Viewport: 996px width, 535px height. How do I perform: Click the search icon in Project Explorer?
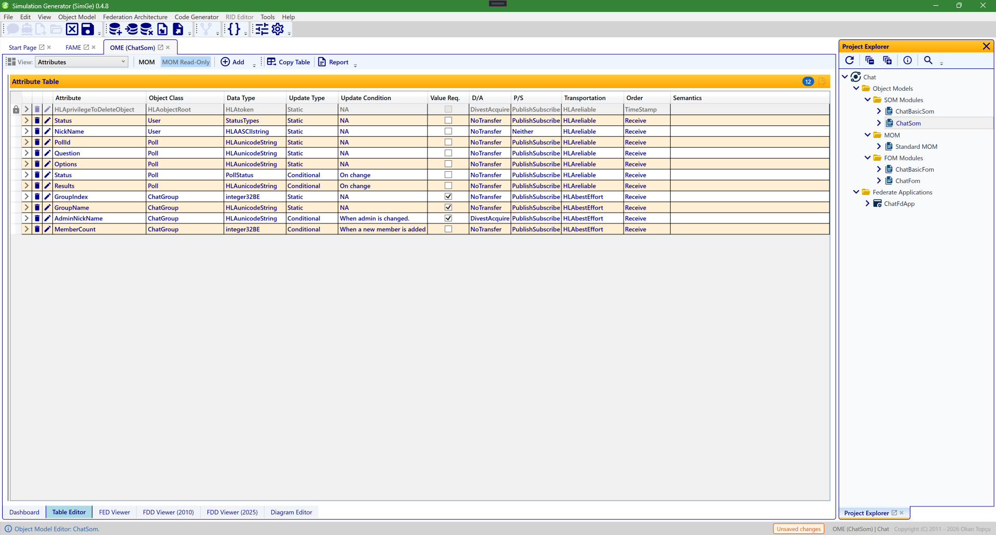[x=928, y=60]
